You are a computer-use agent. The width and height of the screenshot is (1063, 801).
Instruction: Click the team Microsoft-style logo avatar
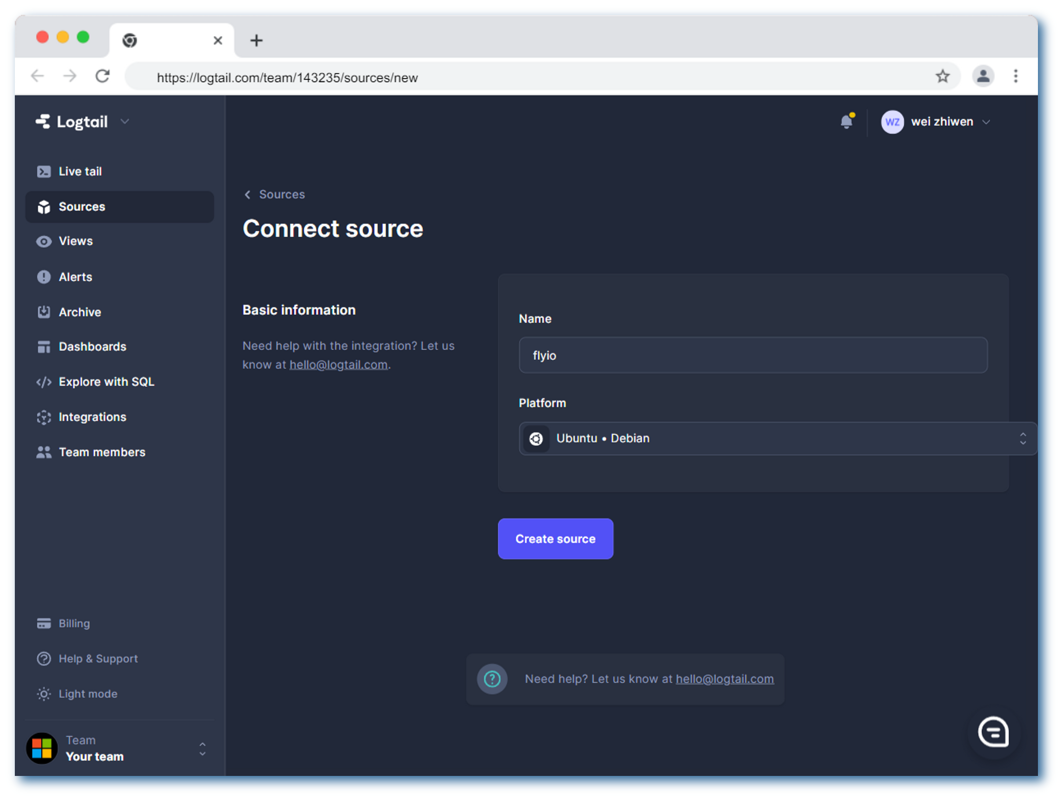click(x=42, y=748)
